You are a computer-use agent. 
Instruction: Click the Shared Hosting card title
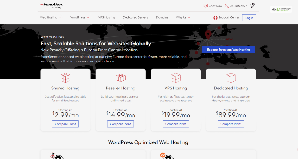point(65,88)
